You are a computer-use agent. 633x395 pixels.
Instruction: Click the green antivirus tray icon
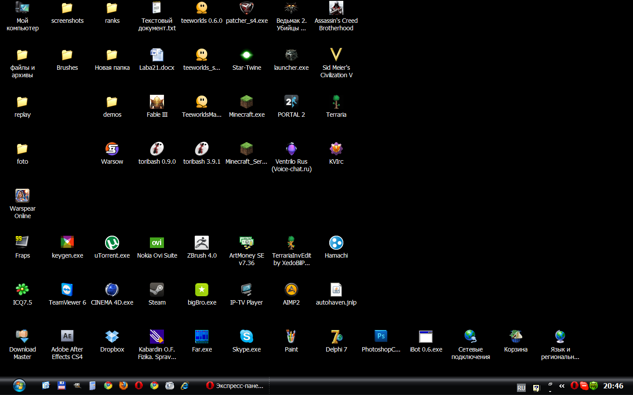click(593, 386)
